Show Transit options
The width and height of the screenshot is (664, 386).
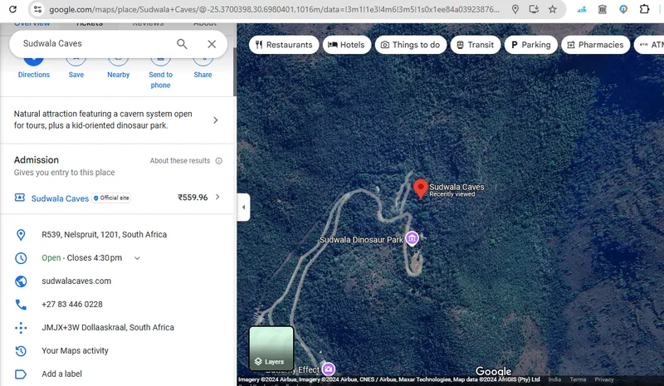pyautogui.click(x=475, y=45)
